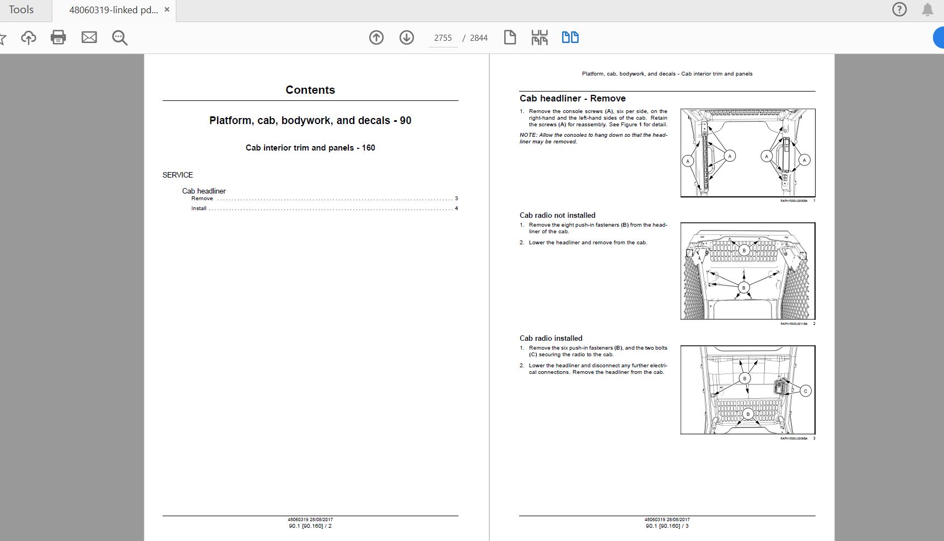Click the right page footer '90.1 [90.160] / 3'
The width and height of the screenshot is (944, 541).
[667, 526]
